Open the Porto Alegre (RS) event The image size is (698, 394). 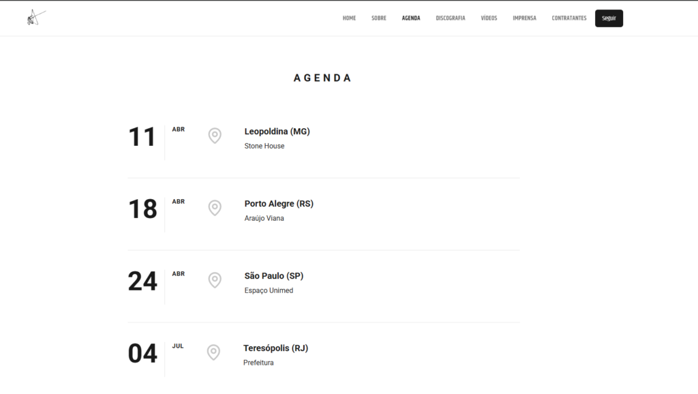pos(279,204)
